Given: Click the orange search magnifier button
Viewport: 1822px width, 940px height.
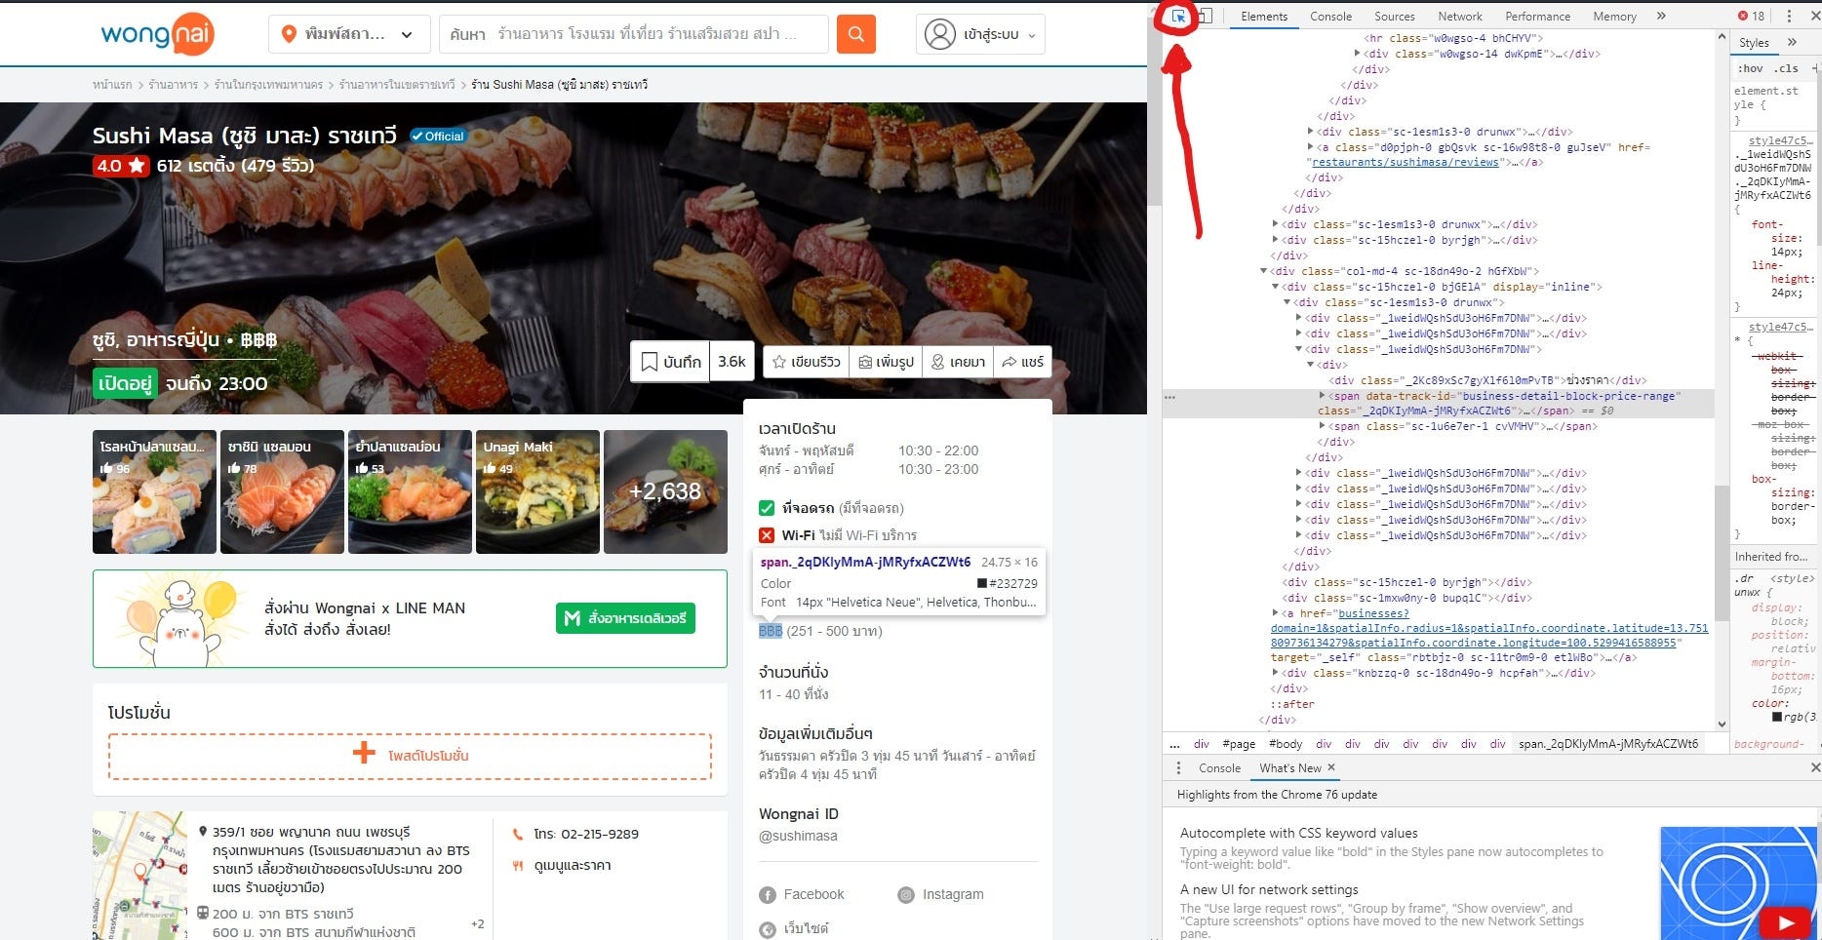Looking at the screenshot, I should [855, 34].
